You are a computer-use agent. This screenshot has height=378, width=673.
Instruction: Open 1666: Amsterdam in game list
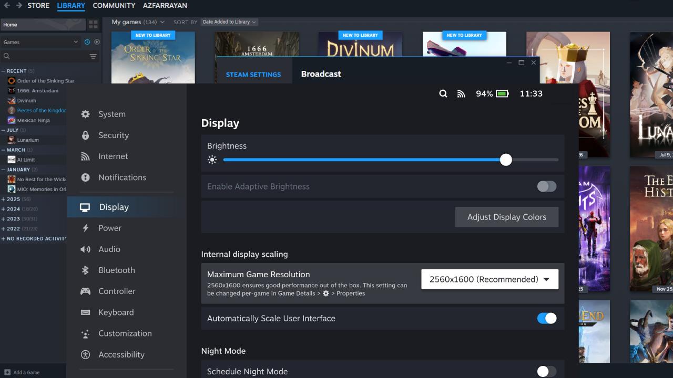(38, 91)
